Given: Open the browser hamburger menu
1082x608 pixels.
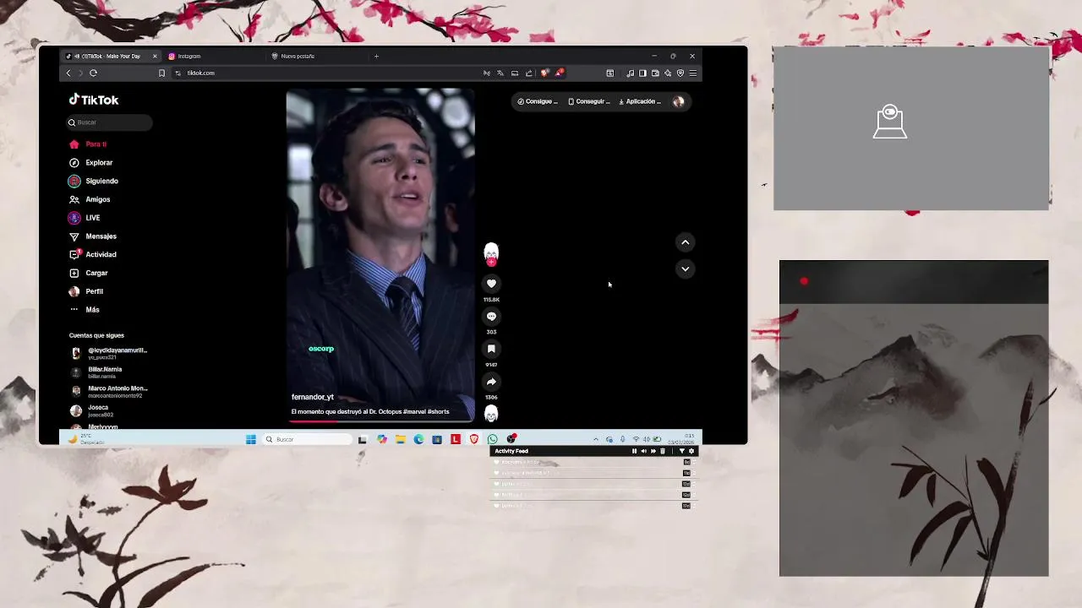Looking at the screenshot, I should pyautogui.click(x=693, y=73).
